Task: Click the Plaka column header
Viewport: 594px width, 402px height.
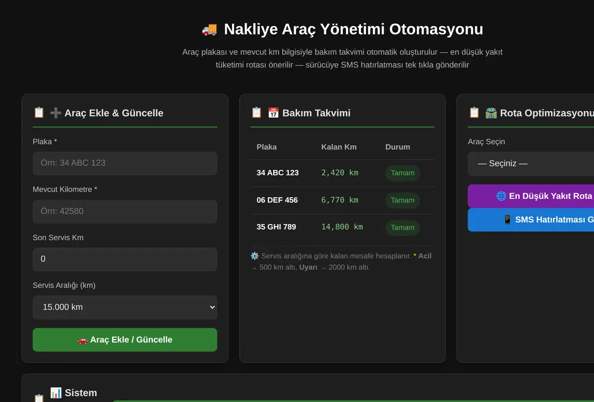Action: 267,147
